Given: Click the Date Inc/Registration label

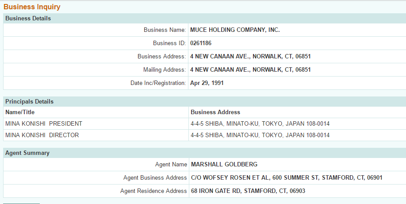Looking at the screenshot, I should tap(158, 83).
